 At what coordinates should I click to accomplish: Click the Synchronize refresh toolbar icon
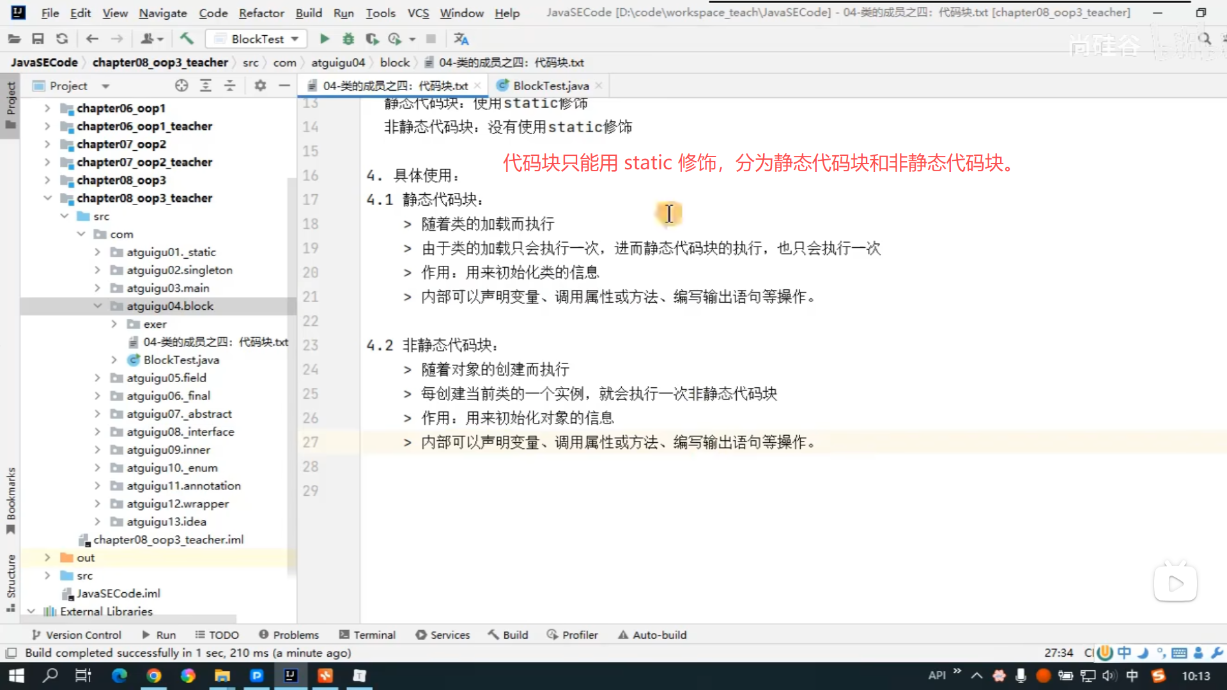click(x=62, y=39)
